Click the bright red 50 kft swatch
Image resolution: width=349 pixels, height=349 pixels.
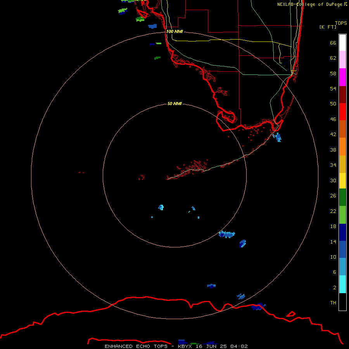coord(342,112)
